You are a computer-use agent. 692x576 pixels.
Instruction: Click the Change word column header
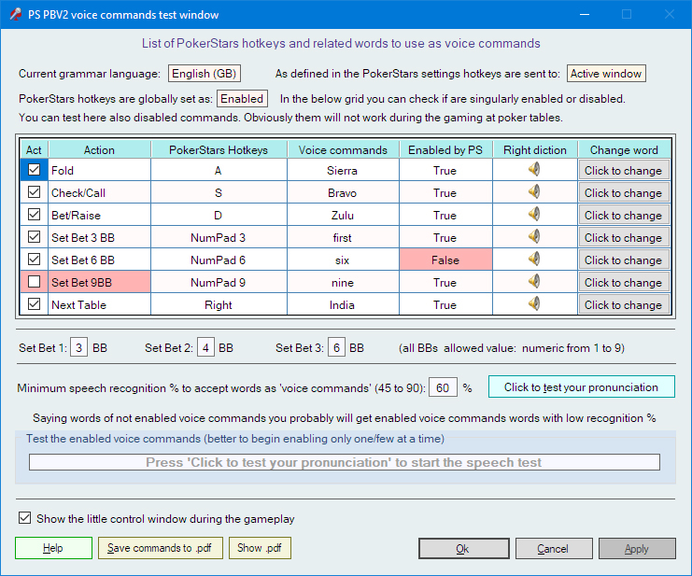coord(624,150)
